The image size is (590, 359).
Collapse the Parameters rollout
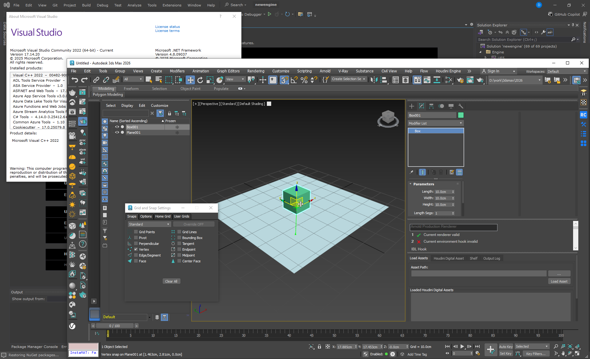(x=423, y=184)
